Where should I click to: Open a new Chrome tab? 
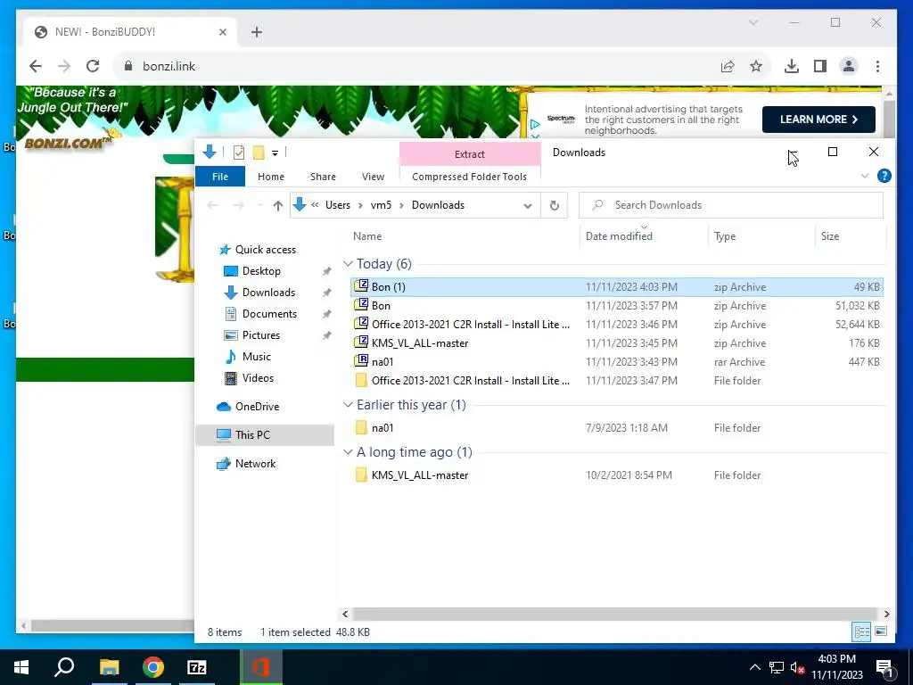257,32
